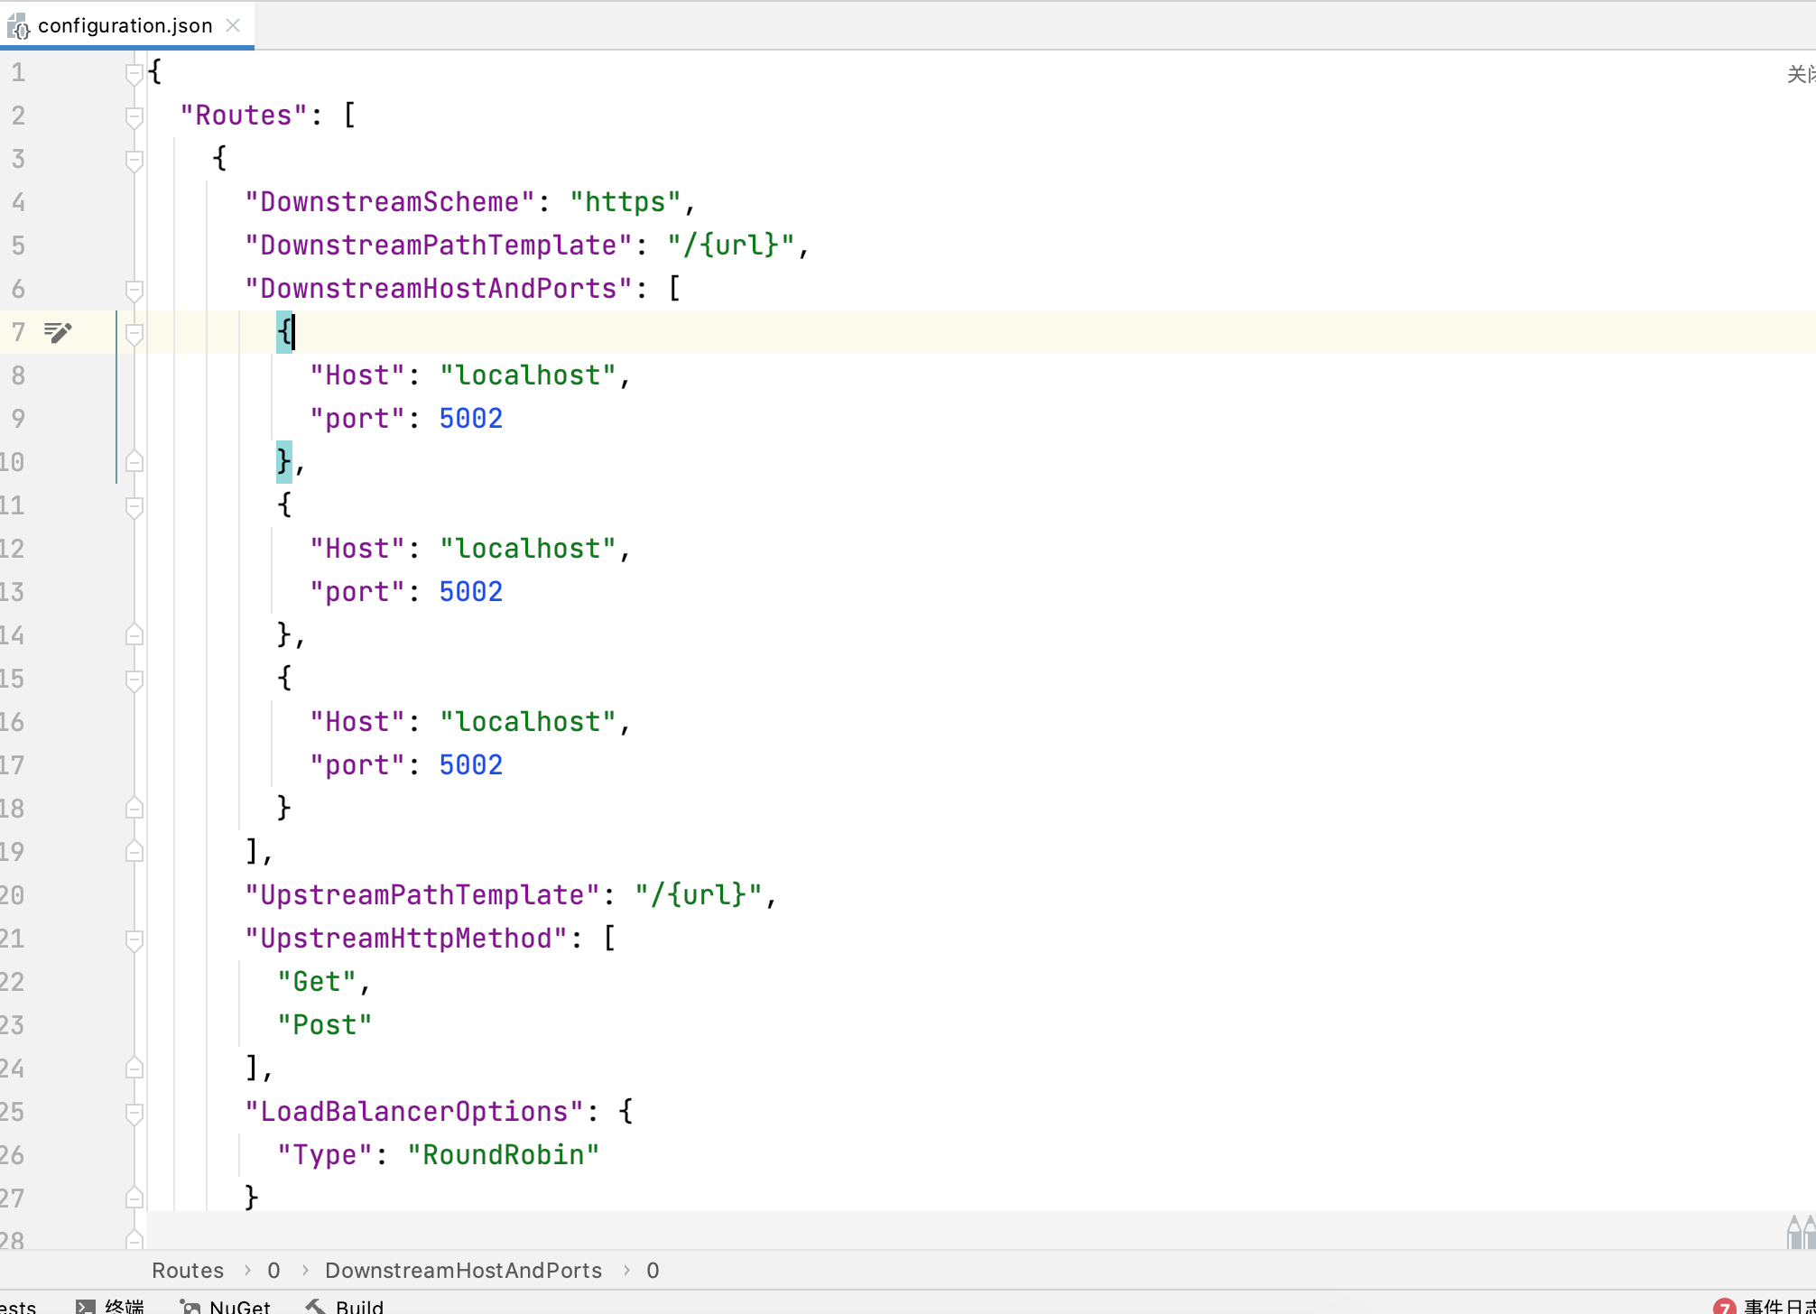Click the "https" value text

pyautogui.click(x=625, y=202)
